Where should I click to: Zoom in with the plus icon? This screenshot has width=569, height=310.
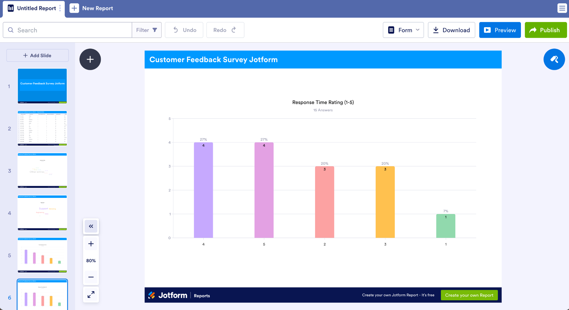91,244
